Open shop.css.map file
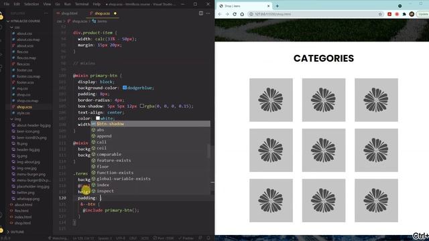Viewport: 429px width, 241px height. click(27, 101)
